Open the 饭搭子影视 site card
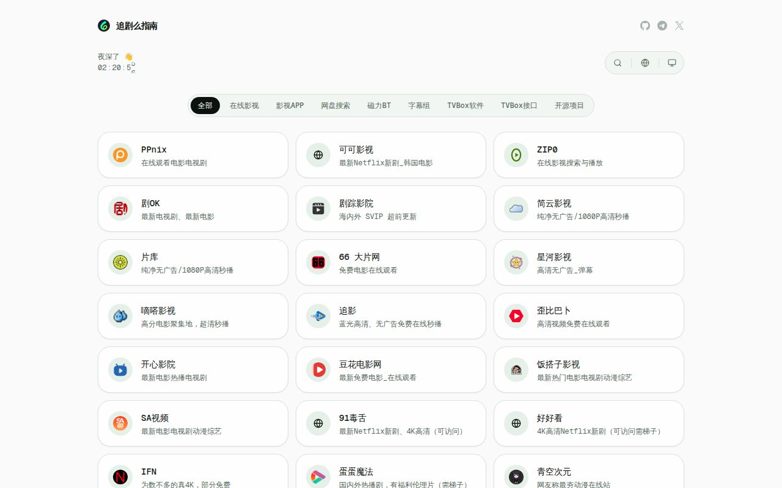 pyautogui.click(x=589, y=370)
